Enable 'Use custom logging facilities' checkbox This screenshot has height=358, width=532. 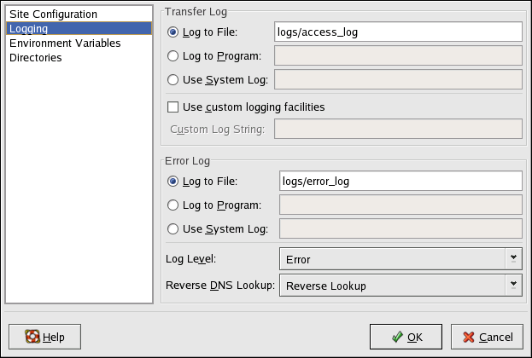point(173,107)
